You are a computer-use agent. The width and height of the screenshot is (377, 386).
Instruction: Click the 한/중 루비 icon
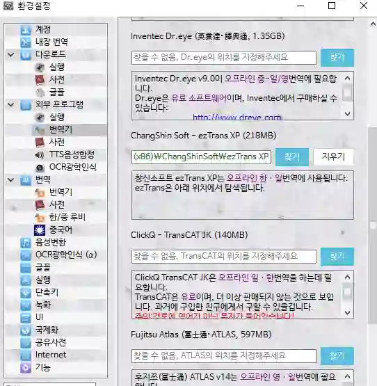click(x=40, y=218)
